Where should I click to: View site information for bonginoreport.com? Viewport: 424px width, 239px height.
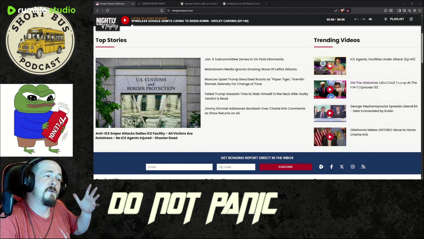pyautogui.click(x=168, y=11)
